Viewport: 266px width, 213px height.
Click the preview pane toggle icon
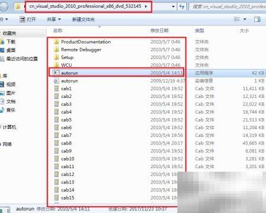tap(257, 19)
